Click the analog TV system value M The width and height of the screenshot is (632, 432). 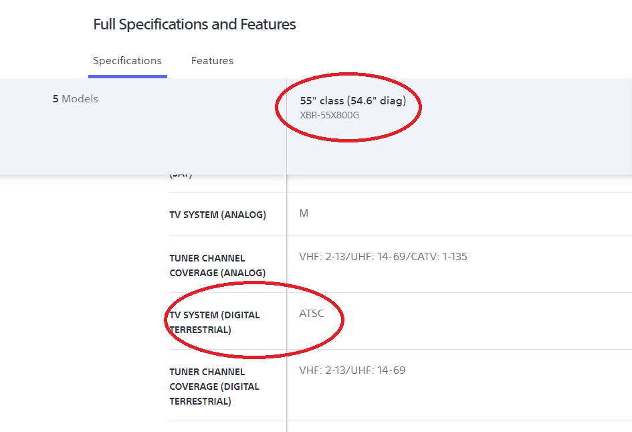point(304,213)
